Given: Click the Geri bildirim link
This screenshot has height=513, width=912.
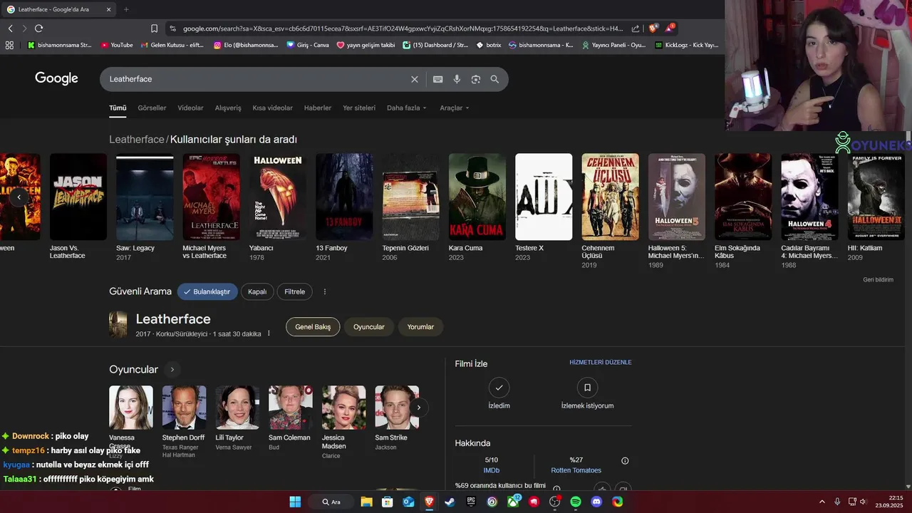Looking at the screenshot, I should [878, 280].
